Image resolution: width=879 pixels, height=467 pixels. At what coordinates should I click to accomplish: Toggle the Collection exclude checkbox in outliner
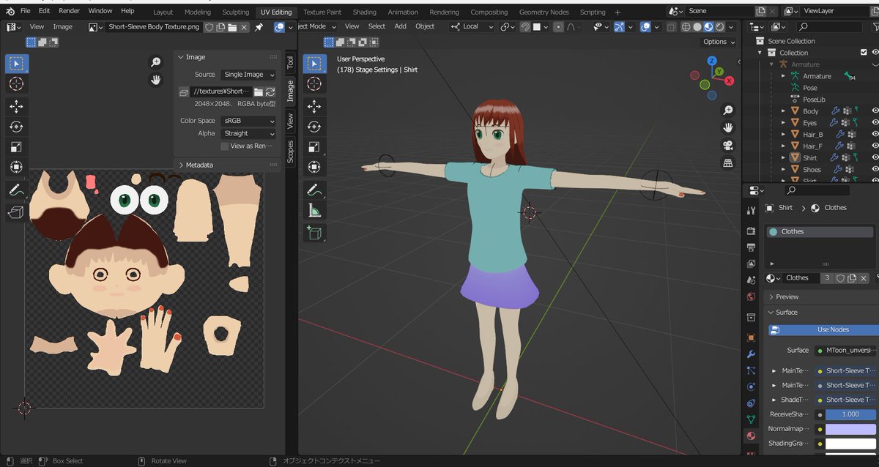[x=864, y=53]
